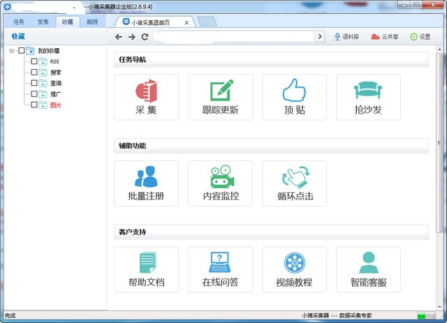The image size is (447, 323).
Task: Check the 搜索 checkbox
Action: [x=34, y=72]
